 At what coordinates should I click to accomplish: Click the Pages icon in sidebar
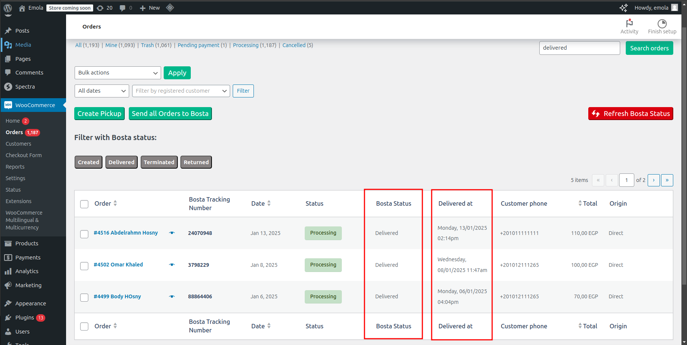[8, 59]
